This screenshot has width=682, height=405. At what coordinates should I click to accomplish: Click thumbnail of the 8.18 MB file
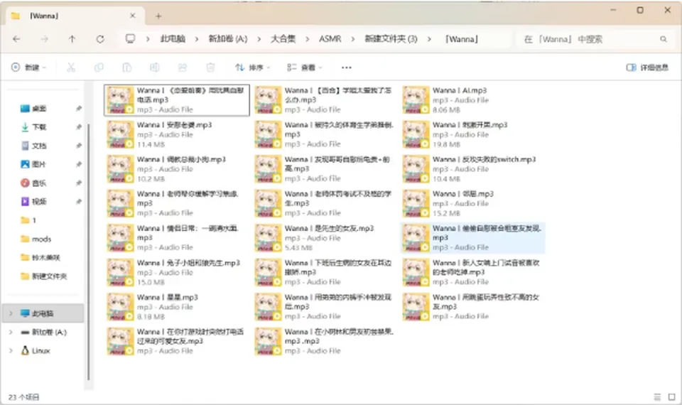[x=121, y=307]
